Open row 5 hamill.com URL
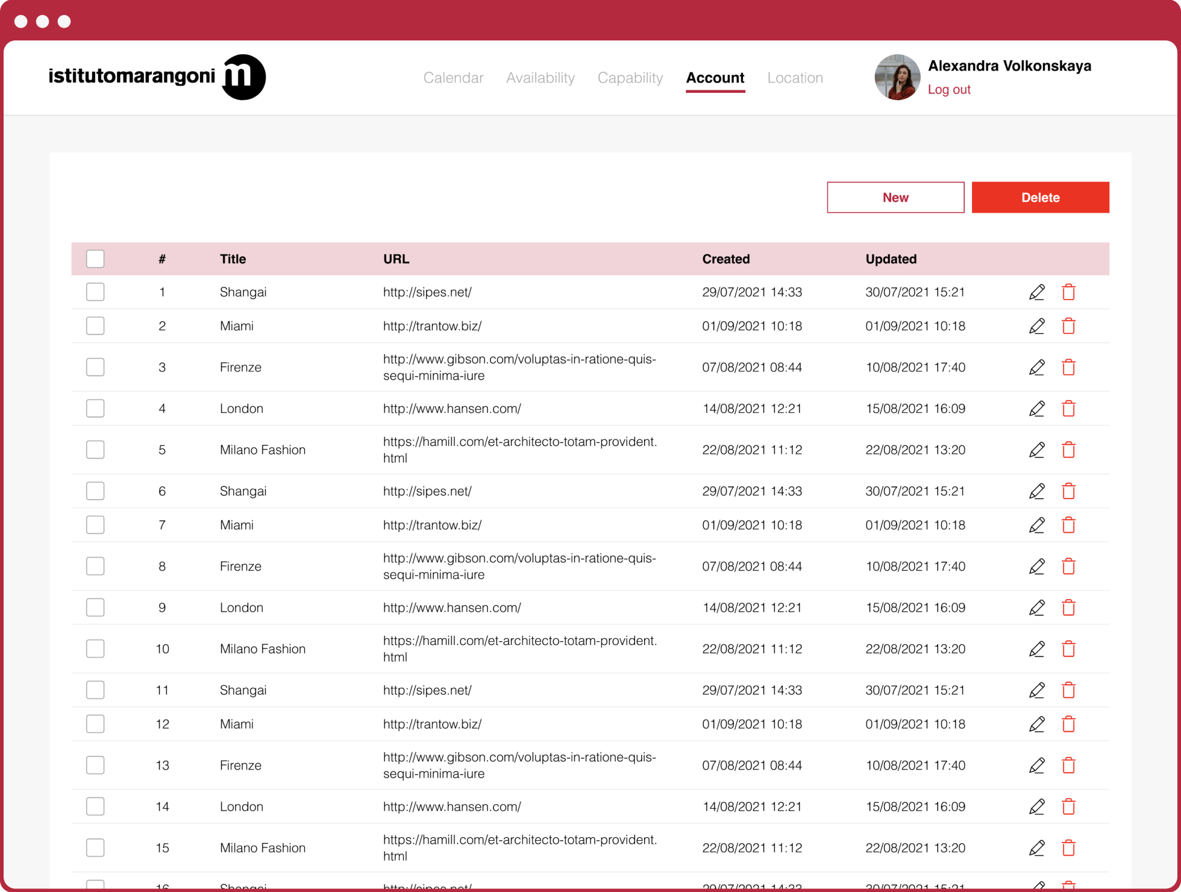This screenshot has width=1181, height=892. (x=520, y=450)
